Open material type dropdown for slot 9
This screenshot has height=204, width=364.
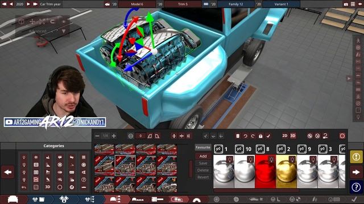pyautogui.click(x=302, y=149)
